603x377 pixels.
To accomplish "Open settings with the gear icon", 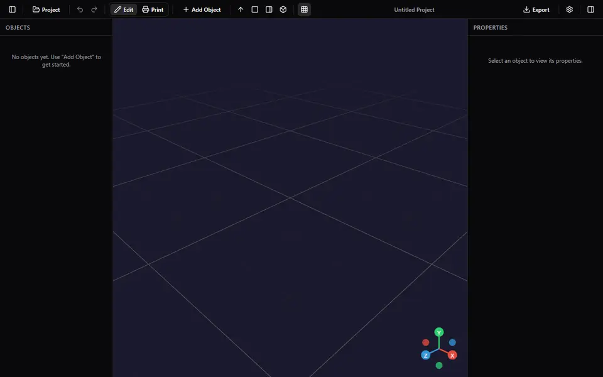I will (x=570, y=9).
